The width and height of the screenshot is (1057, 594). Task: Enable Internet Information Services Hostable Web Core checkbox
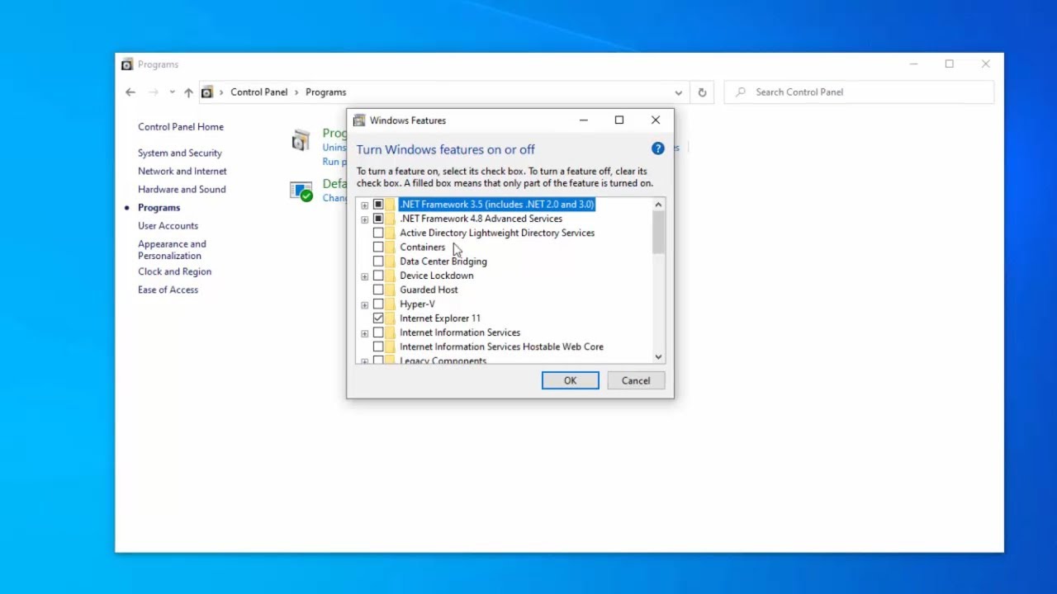pos(378,347)
